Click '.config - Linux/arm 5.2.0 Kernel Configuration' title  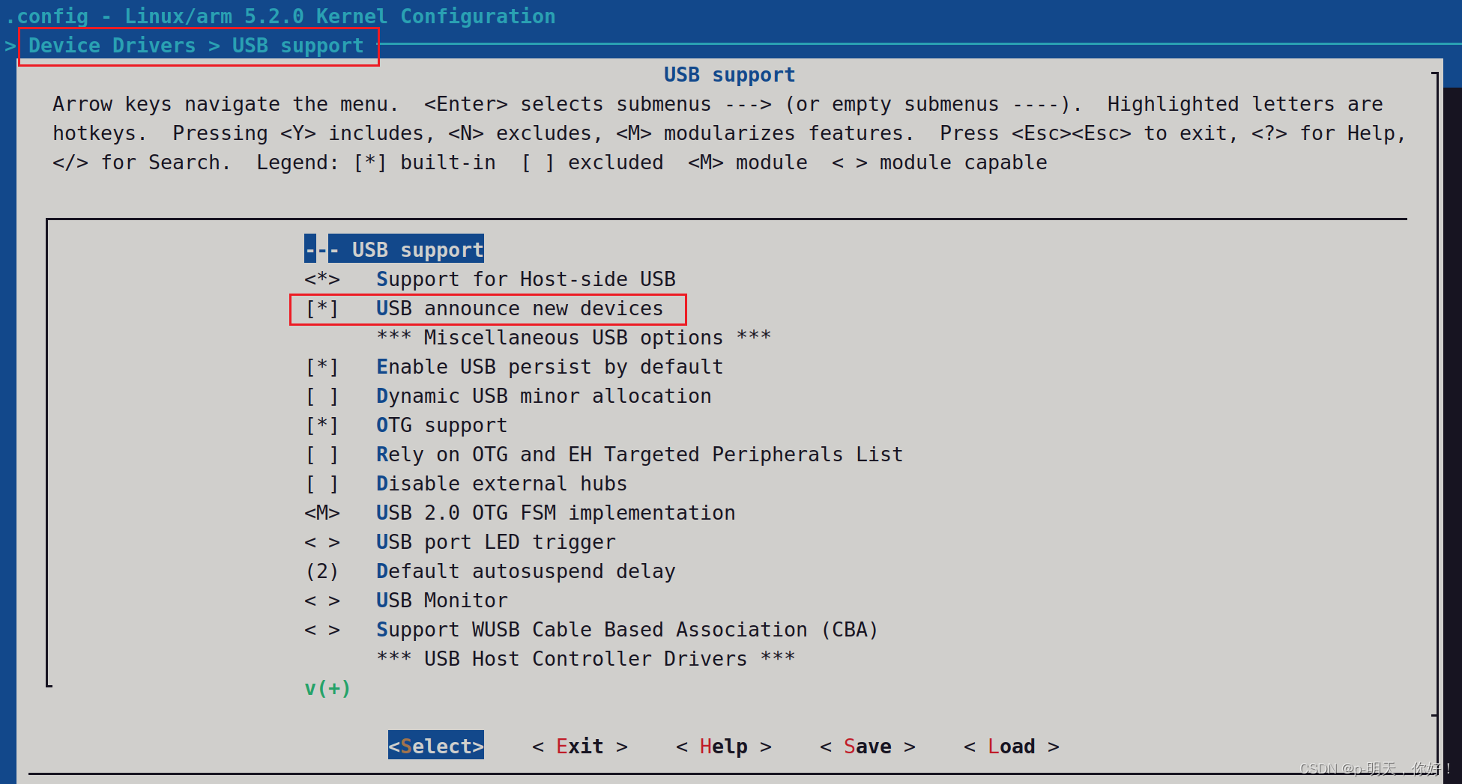point(280,16)
